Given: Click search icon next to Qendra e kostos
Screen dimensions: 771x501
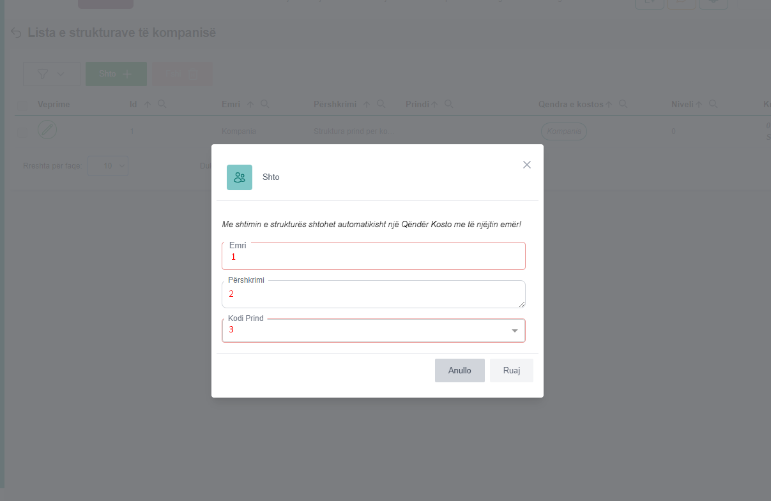Looking at the screenshot, I should (x=623, y=104).
